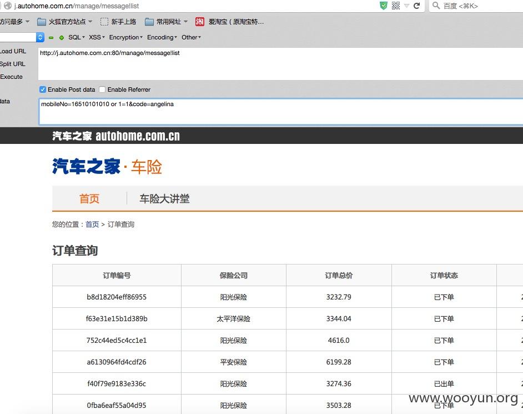Image resolution: width=523 pixels, height=414 pixels.
Task: Click the globe site identity icon
Action: [8, 6]
